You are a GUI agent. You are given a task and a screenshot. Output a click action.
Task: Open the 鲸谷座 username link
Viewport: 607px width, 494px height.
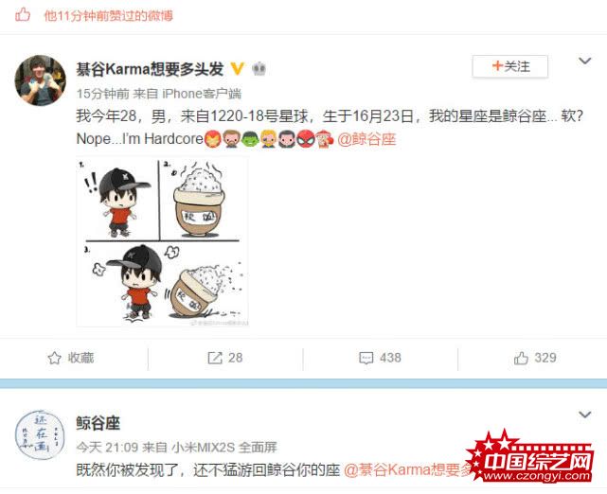pyautogui.click(x=98, y=424)
